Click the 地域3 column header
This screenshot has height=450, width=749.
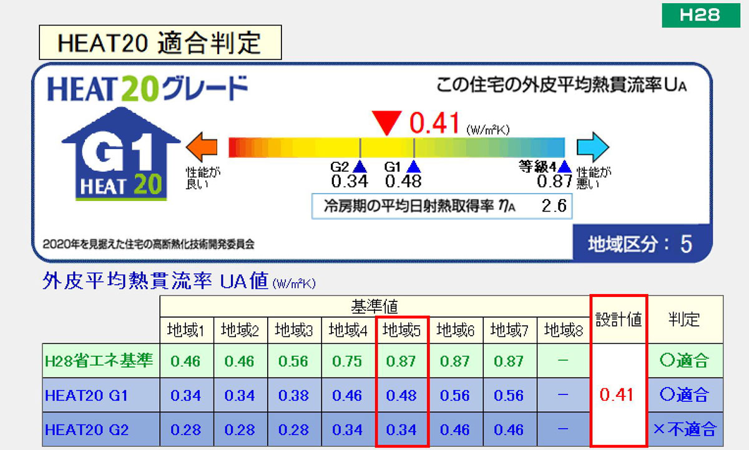point(294,329)
